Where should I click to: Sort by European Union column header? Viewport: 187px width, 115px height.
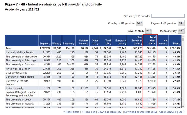(x=121, y=42)
